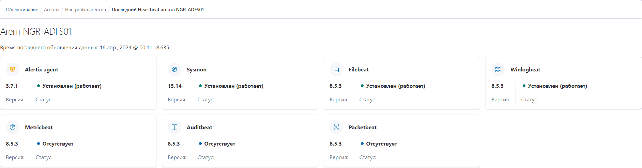Open the Обслуживание breadcrumb link

click(22, 10)
